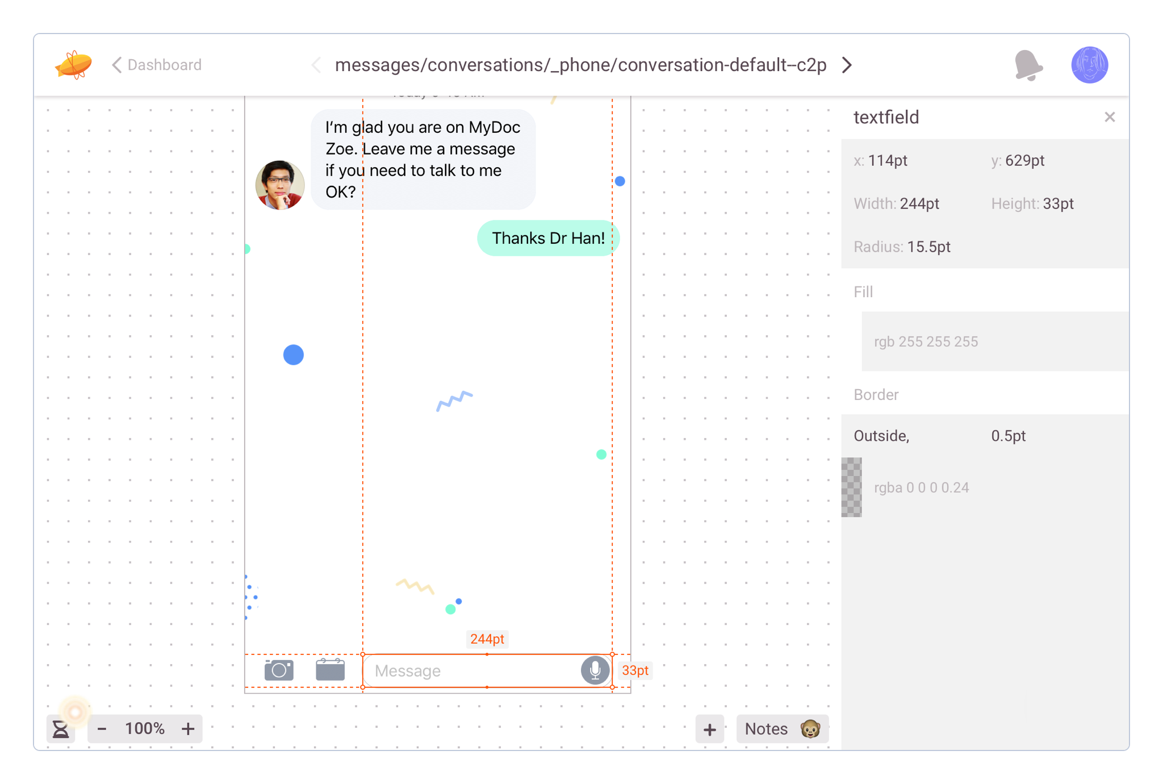Click the camera icon in chat bar
The image size is (1163, 784).
(x=279, y=670)
